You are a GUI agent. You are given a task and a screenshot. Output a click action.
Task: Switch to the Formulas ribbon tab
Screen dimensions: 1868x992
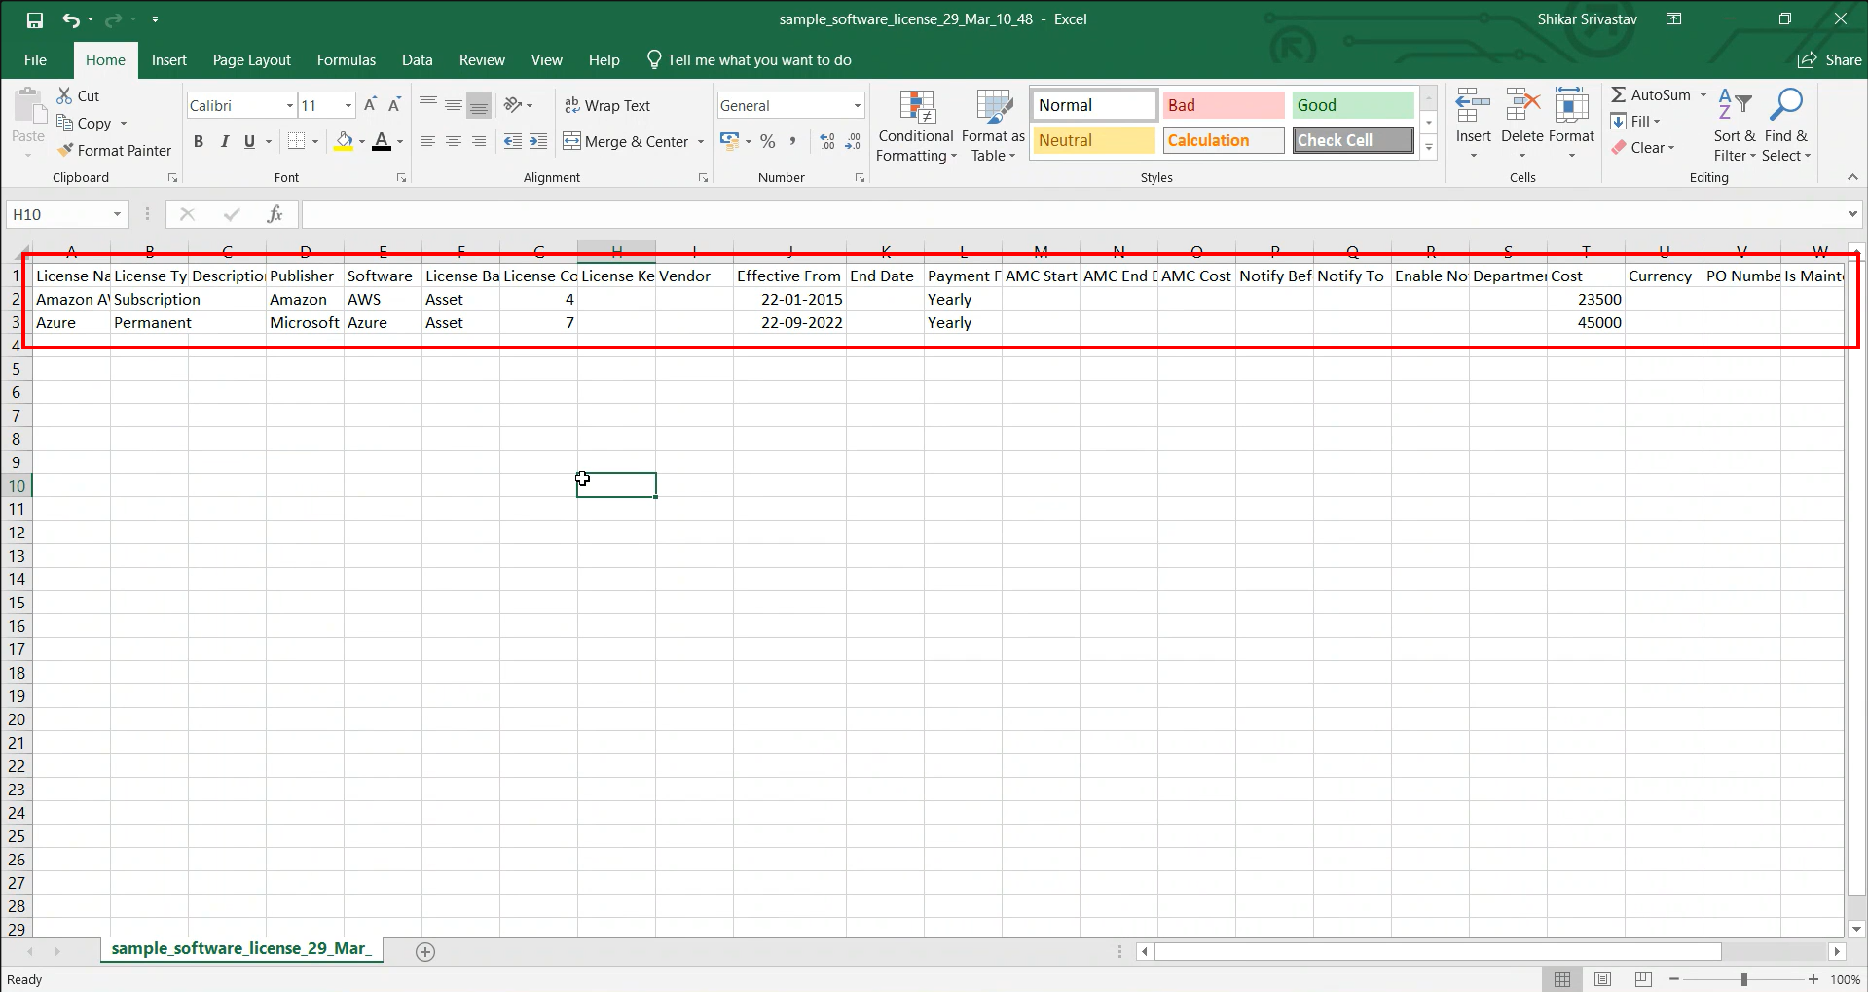(x=346, y=60)
